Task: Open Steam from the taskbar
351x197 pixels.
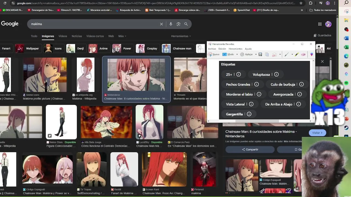Action: (346, 128)
